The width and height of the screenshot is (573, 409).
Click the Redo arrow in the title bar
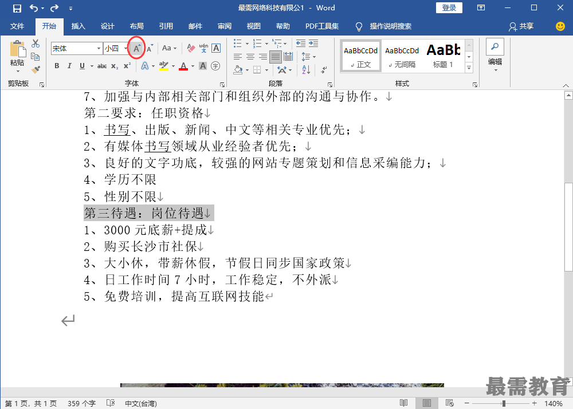click(x=54, y=8)
